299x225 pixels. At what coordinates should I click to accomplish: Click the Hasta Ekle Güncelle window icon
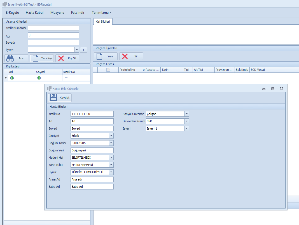click(x=49, y=88)
